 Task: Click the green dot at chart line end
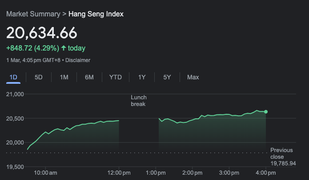click(266, 112)
